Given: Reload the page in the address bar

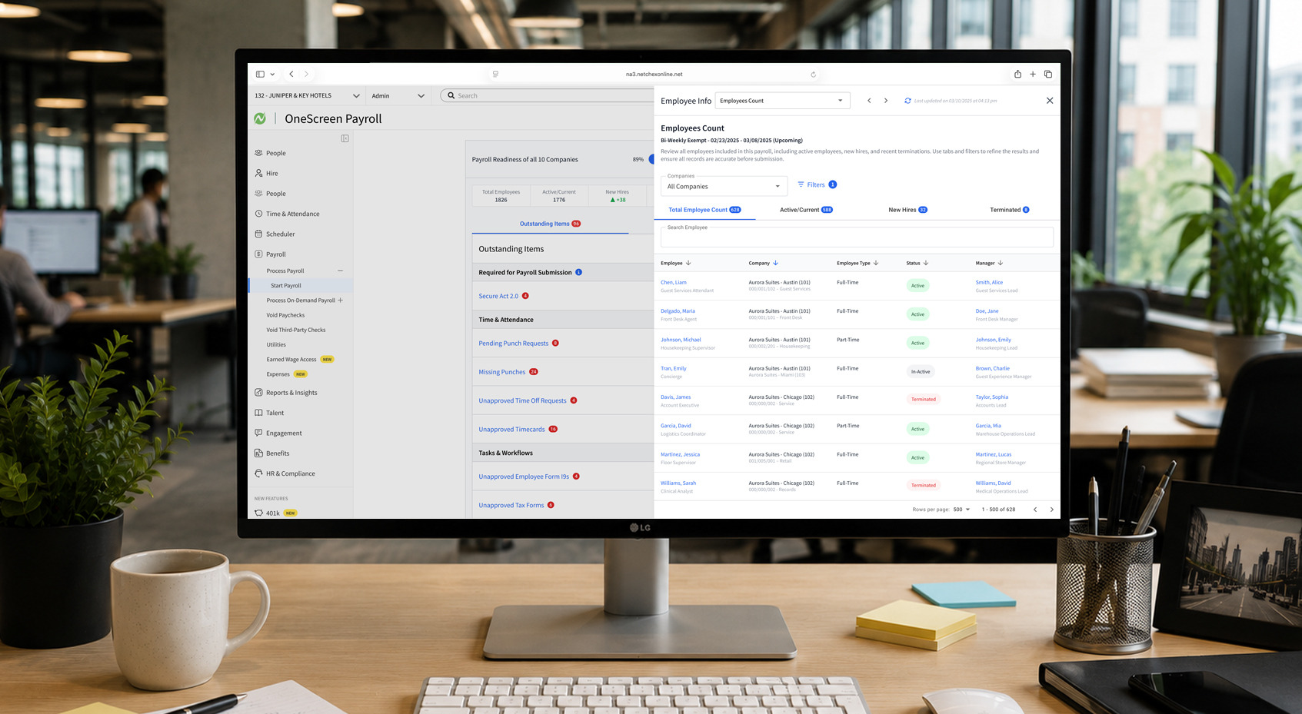Looking at the screenshot, I should tap(813, 75).
